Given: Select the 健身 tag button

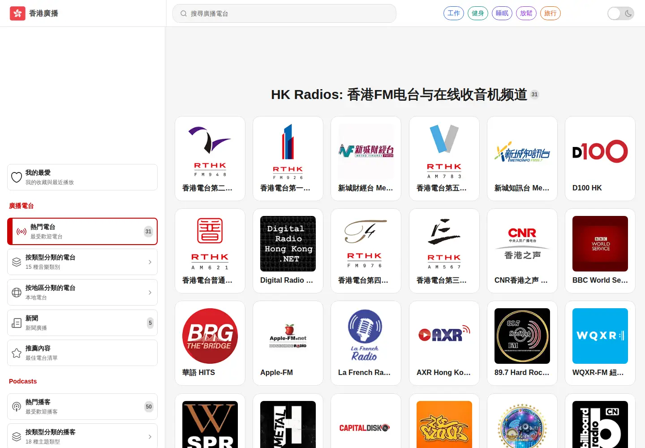Looking at the screenshot, I should pos(478,13).
